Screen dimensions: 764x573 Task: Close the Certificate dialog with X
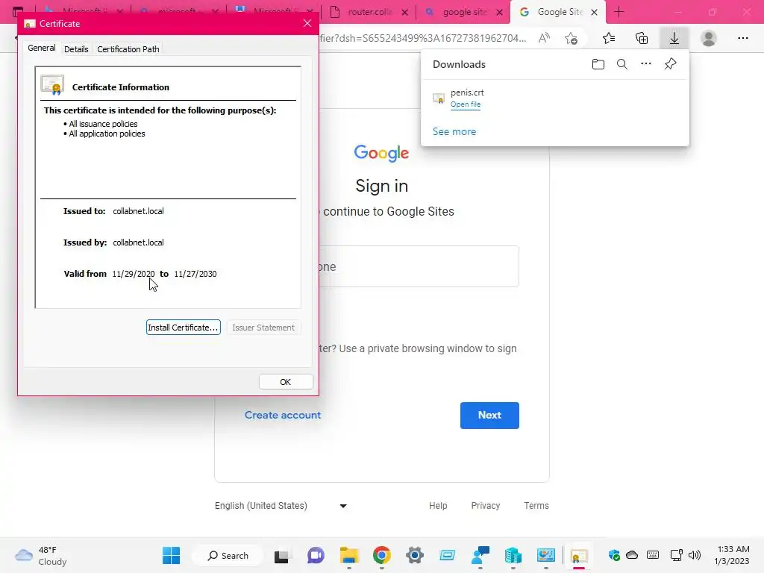pos(307,23)
